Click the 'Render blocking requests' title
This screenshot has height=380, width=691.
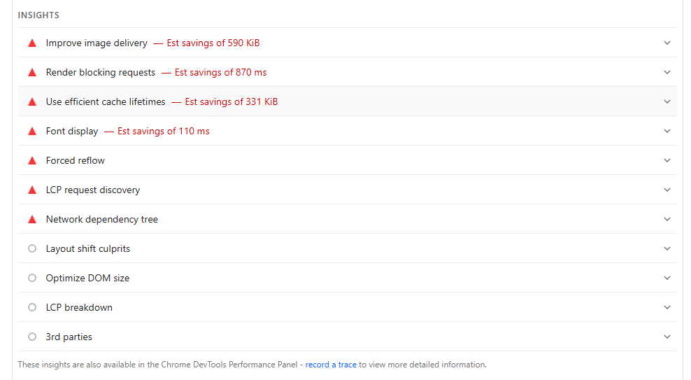click(x=101, y=72)
